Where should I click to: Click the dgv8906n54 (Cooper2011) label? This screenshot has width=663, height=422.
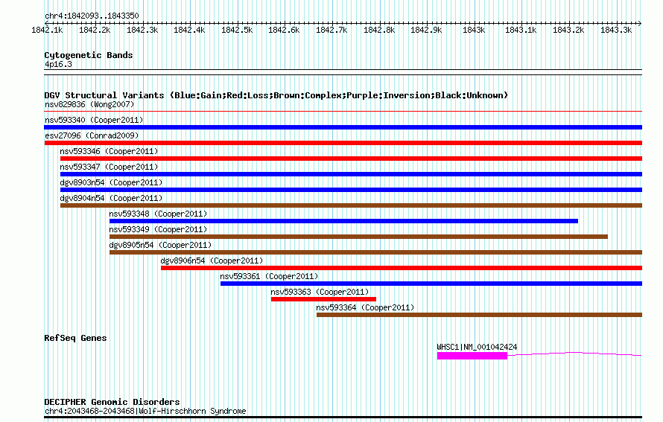pyautogui.click(x=212, y=260)
